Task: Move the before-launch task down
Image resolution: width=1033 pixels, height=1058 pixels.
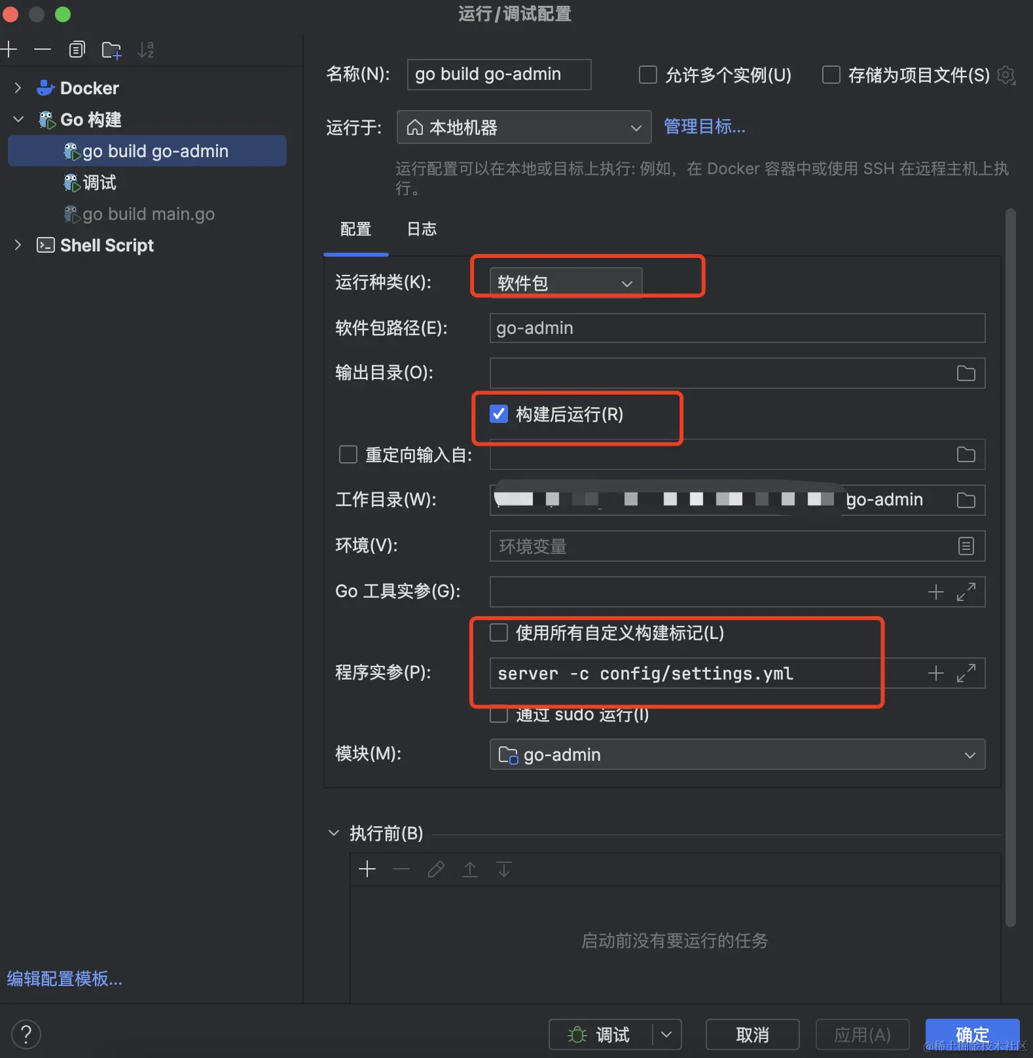Action: click(504, 869)
